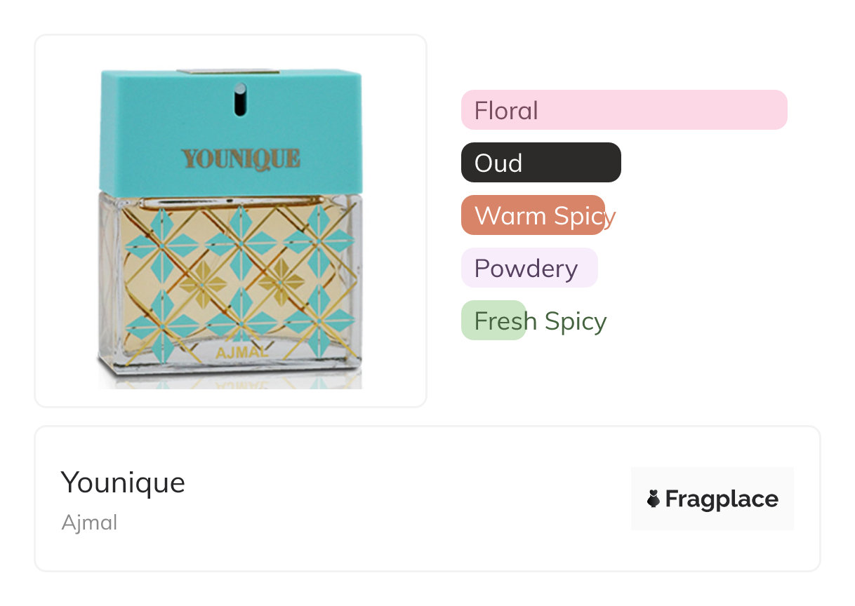
Task: Click the Ajmal brand name under the title
Action: tap(89, 523)
